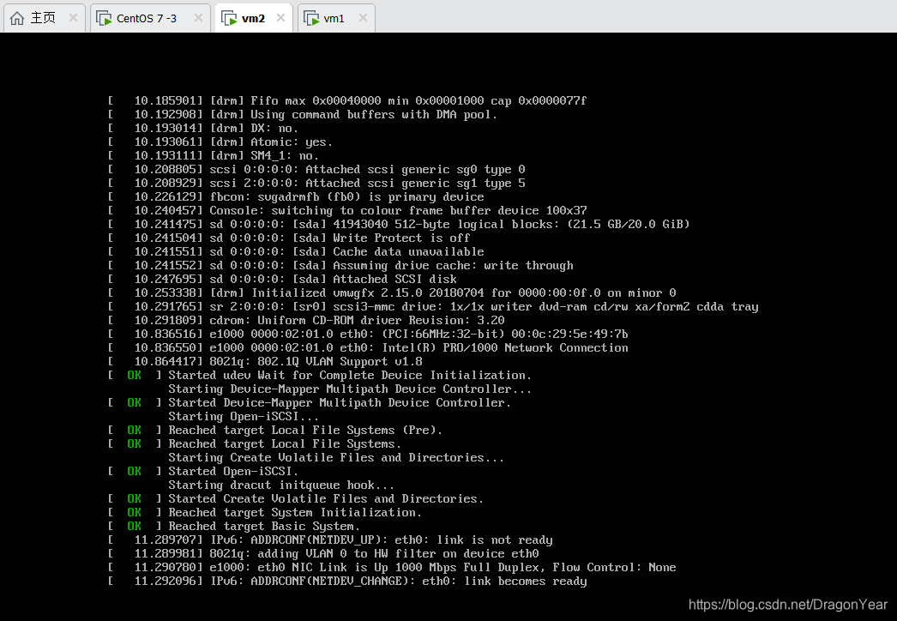Click 'Started Create Volatile Files and Directories.' line
This screenshot has width=897, height=621.
[x=297, y=499]
